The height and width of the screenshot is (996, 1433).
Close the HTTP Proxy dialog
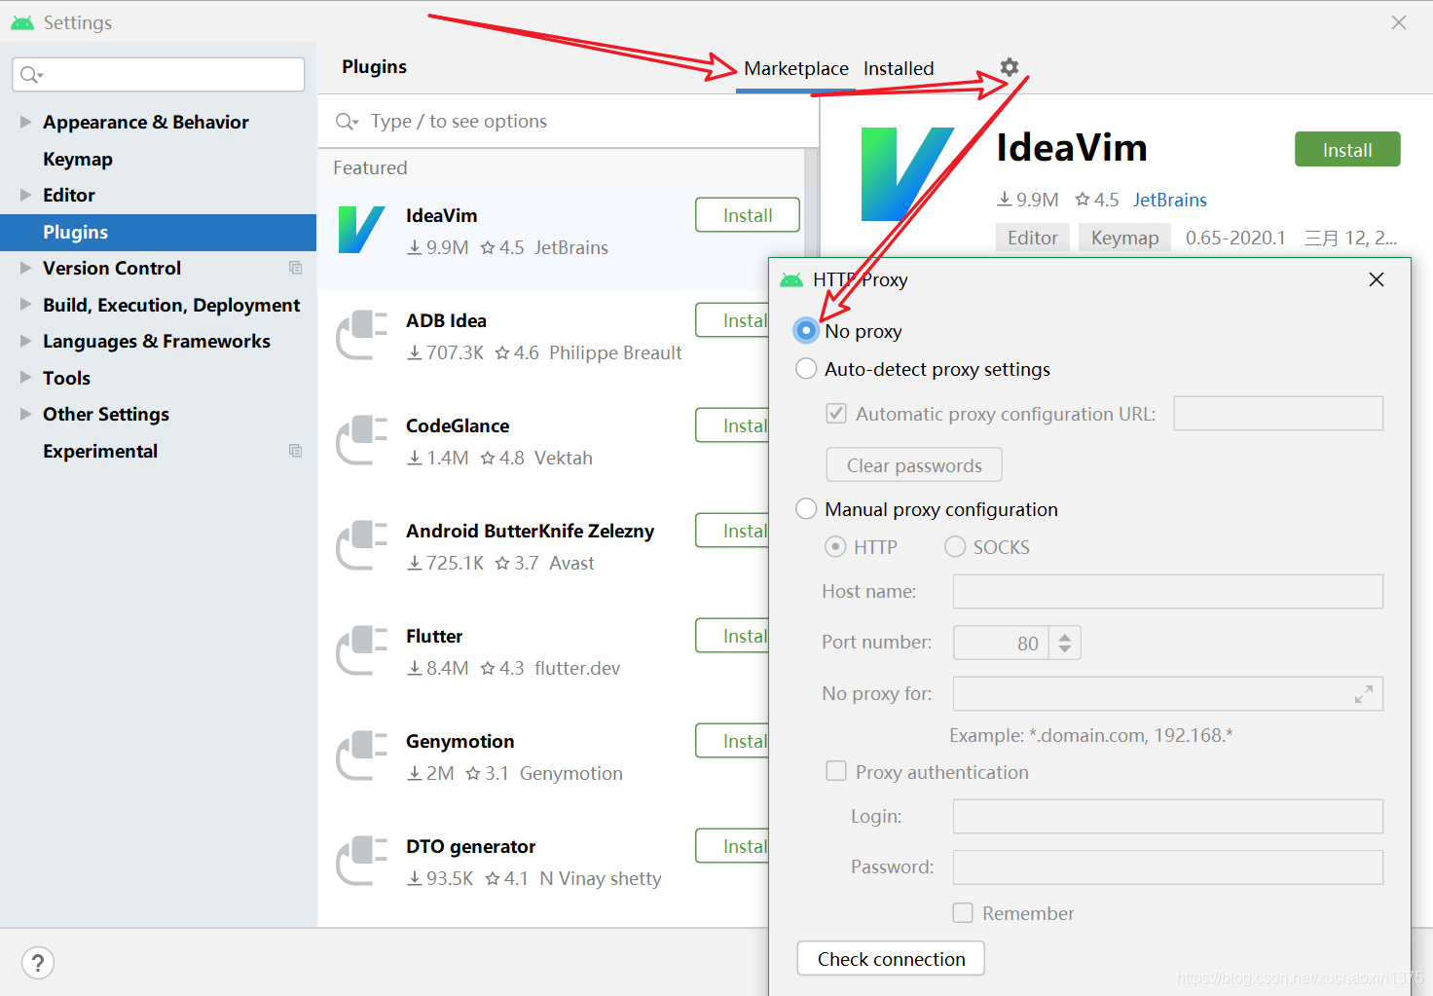pyautogui.click(x=1377, y=279)
